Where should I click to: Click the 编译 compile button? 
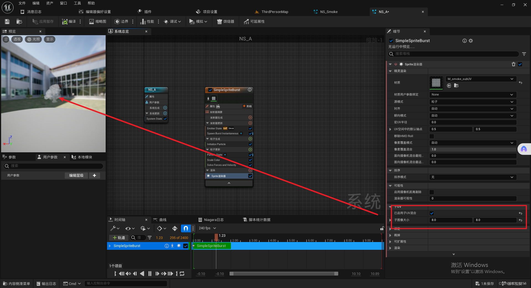tap(69, 22)
